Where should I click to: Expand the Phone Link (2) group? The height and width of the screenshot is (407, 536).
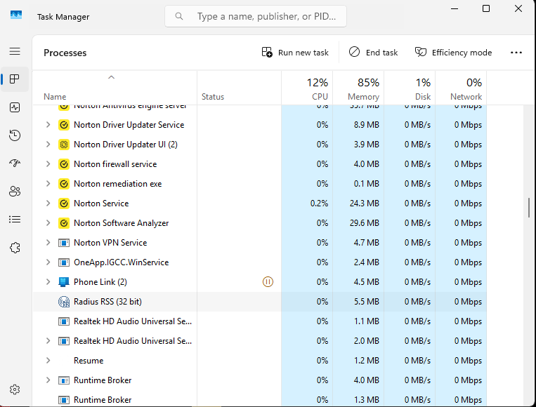click(x=48, y=281)
